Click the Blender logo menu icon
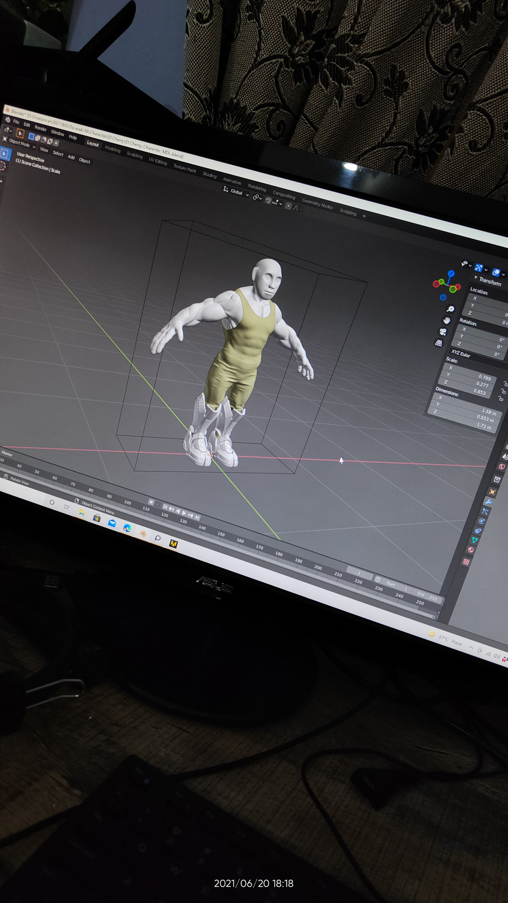The height and width of the screenshot is (903, 508). pos(8,120)
